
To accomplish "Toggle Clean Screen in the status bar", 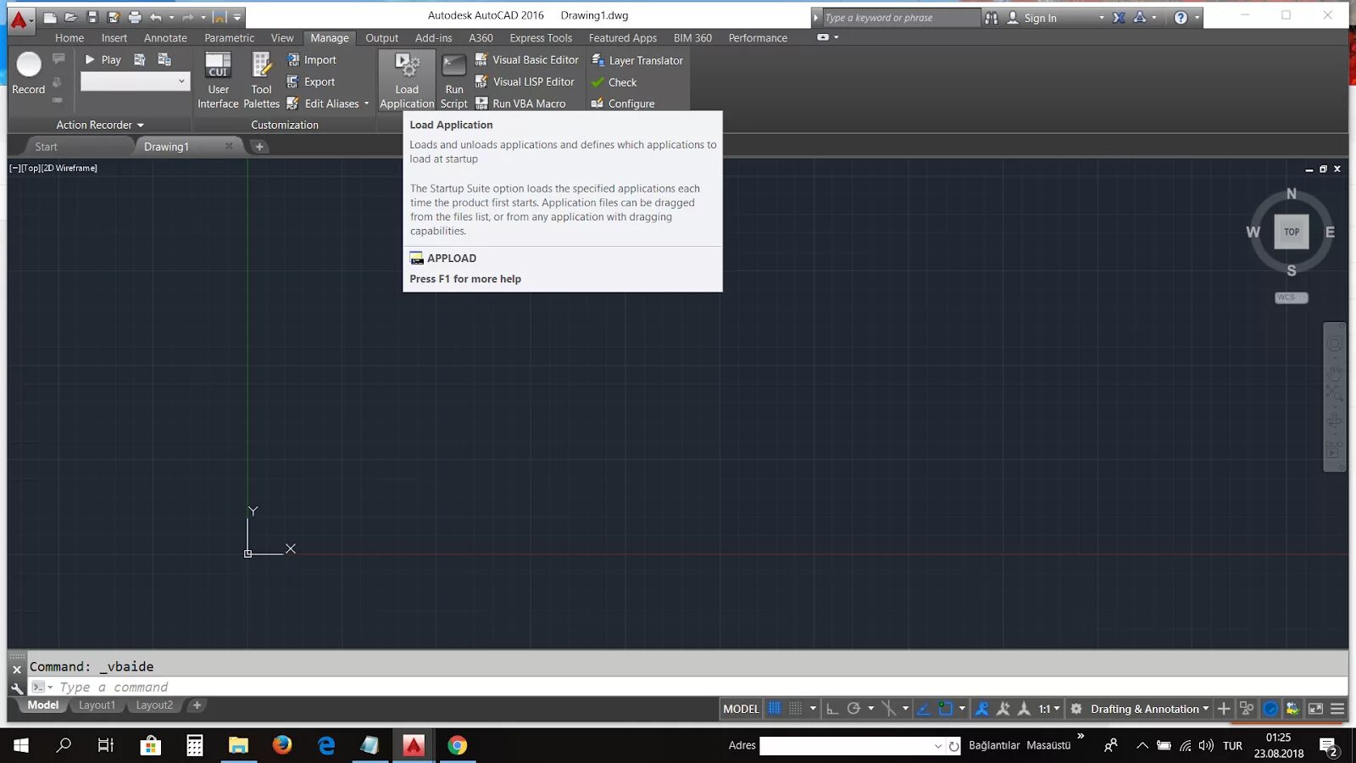I will click(x=1315, y=709).
